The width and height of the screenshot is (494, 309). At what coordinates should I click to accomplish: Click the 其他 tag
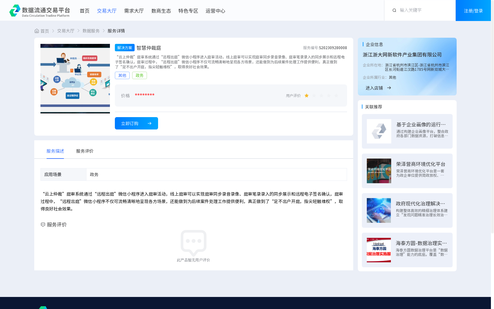click(x=122, y=75)
